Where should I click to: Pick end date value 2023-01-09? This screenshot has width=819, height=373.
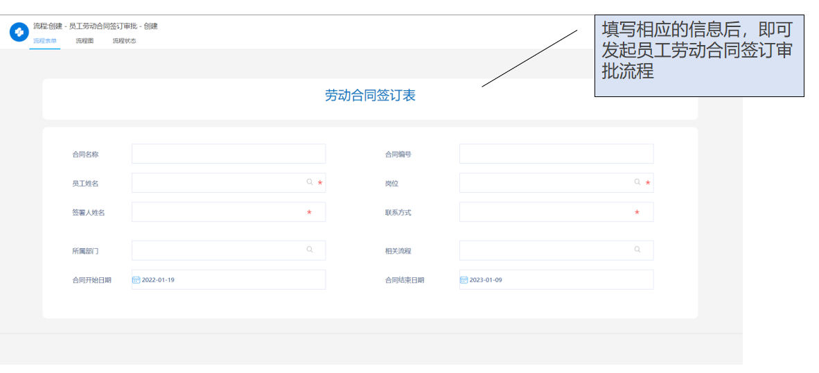tap(486, 280)
